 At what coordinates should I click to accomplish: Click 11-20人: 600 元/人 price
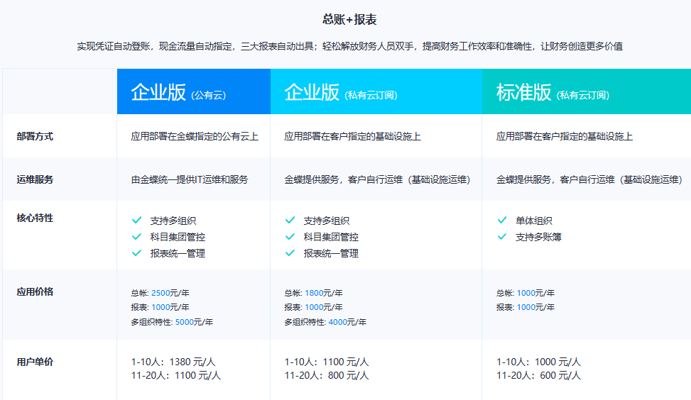[538, 375]
